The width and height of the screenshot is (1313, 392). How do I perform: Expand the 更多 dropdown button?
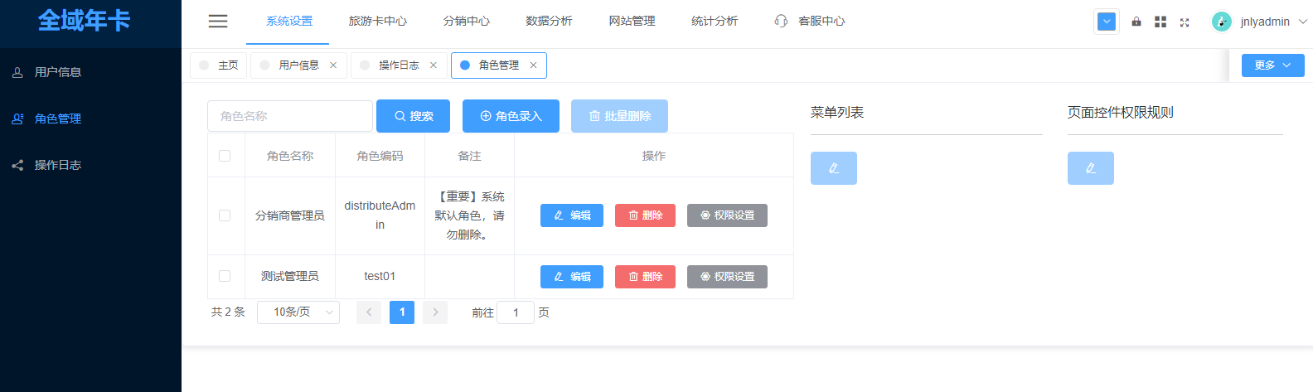pyautogui.click(x=1272, y=65)
